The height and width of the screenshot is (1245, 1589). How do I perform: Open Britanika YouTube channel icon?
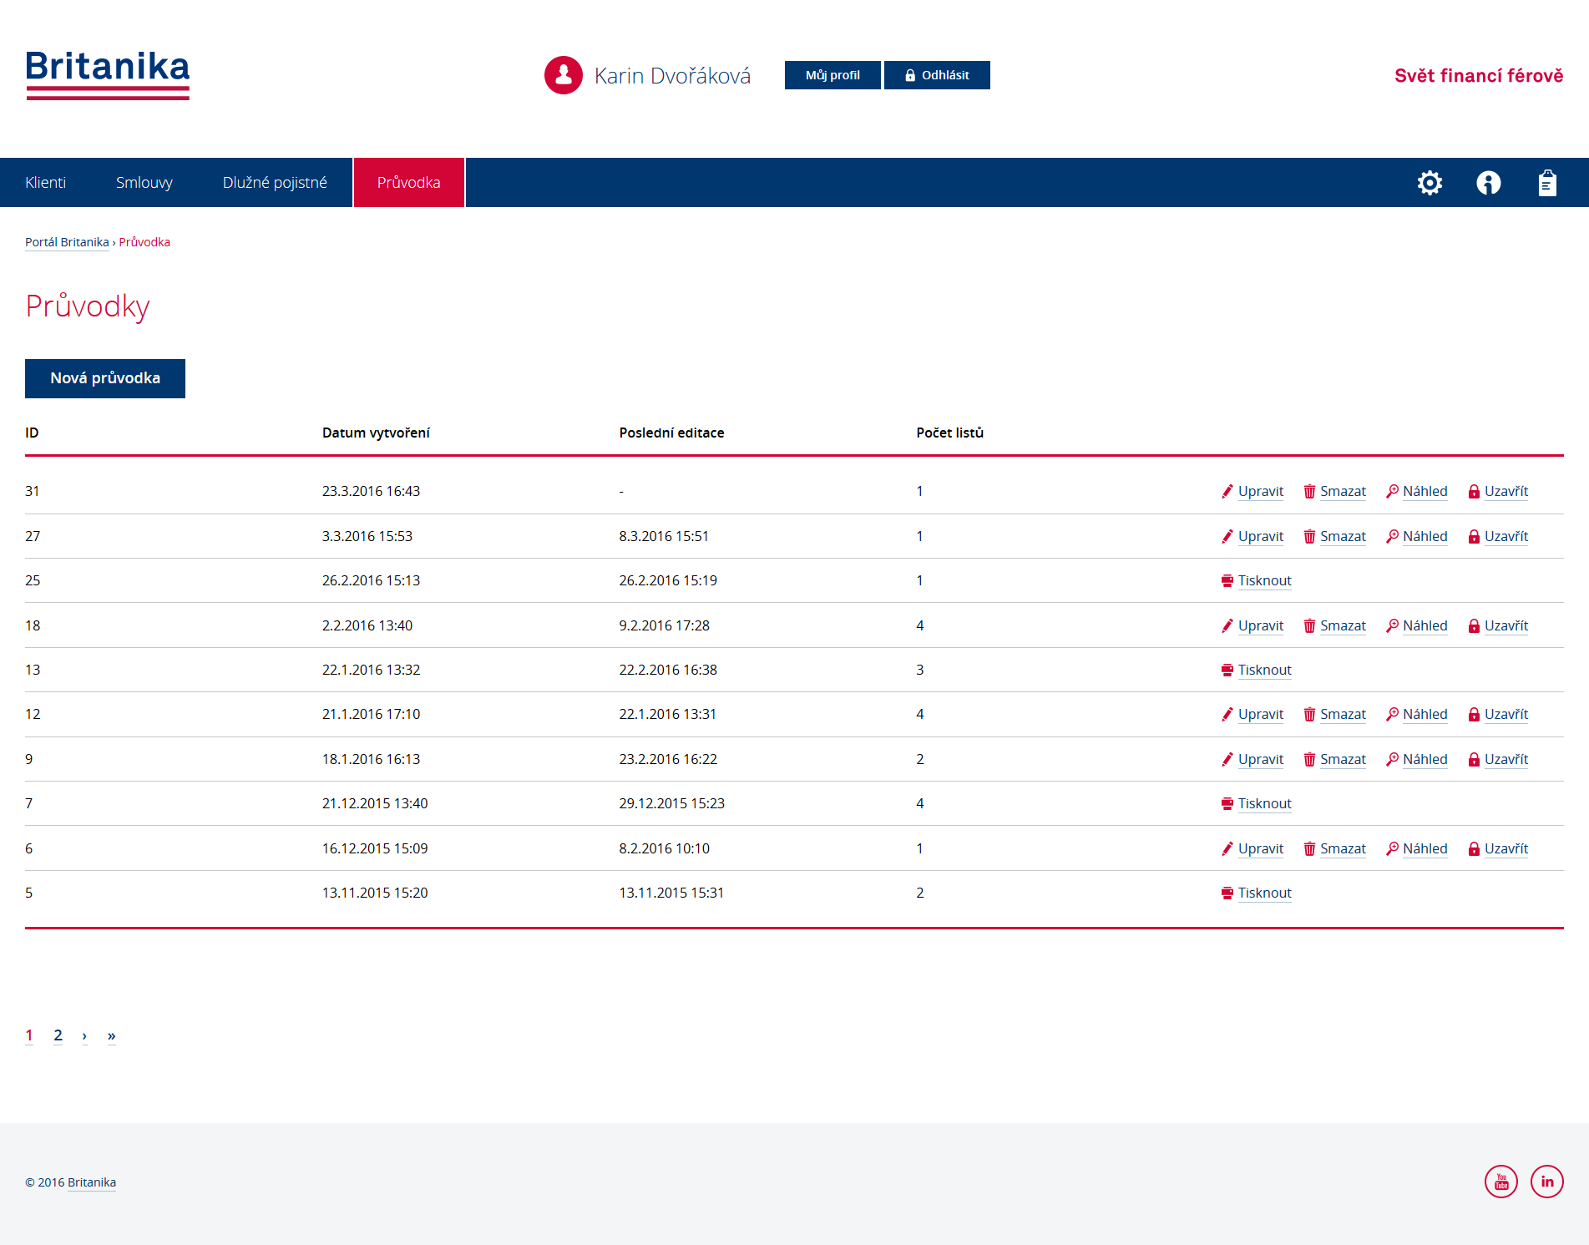1500,1182
